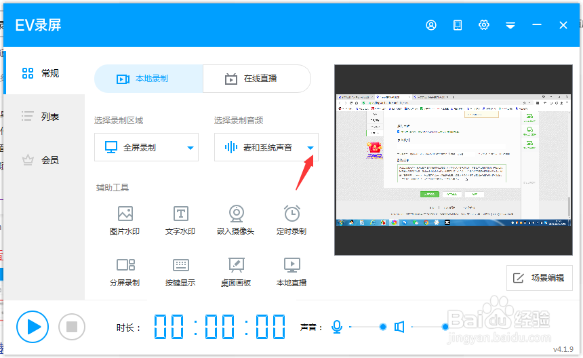Screen dimensions: 583x358
Task: Switch to 在线直播 mode
Action: (257, 79)
